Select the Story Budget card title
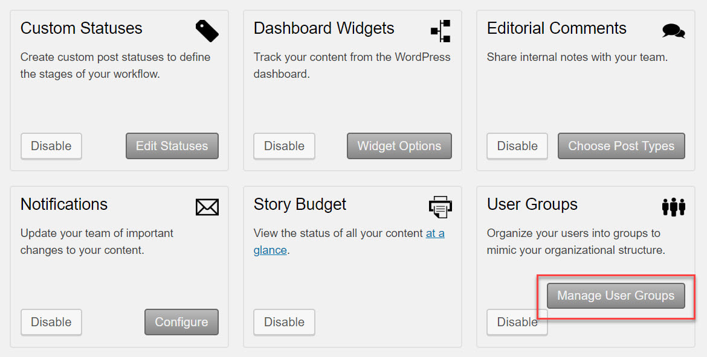Image resolution: width=707 pixels, height=357 pixels. tap(300, 204)
